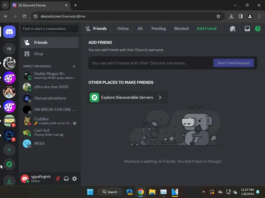
Task: Open the green Help icon
Action: (x=257, y=29)
